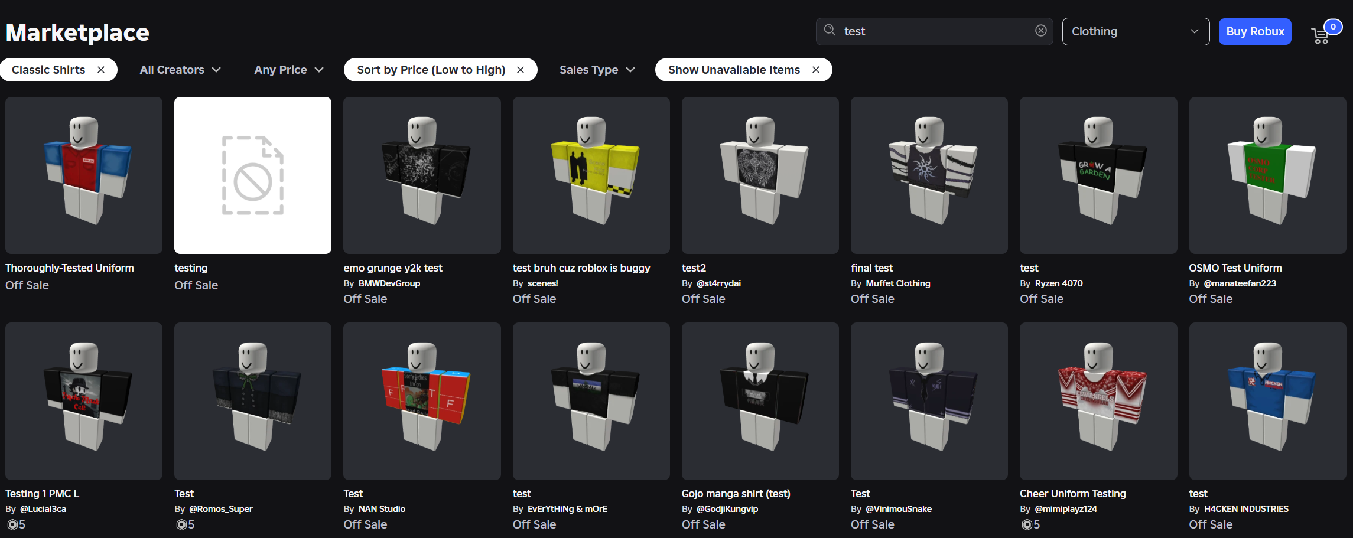Open the shopping cart icon

[x=1320, y=35]
